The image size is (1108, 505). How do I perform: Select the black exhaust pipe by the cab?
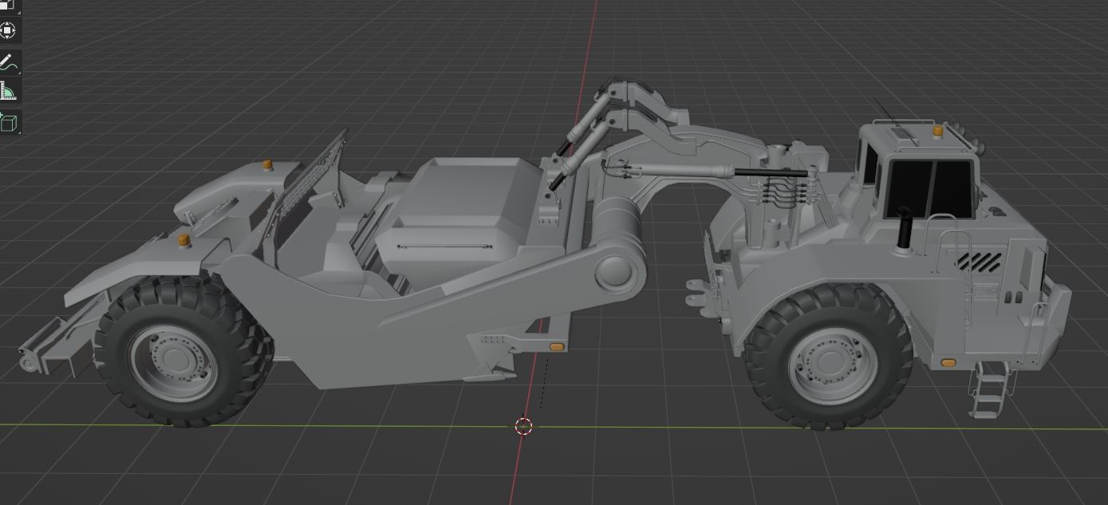click(904, 228)
